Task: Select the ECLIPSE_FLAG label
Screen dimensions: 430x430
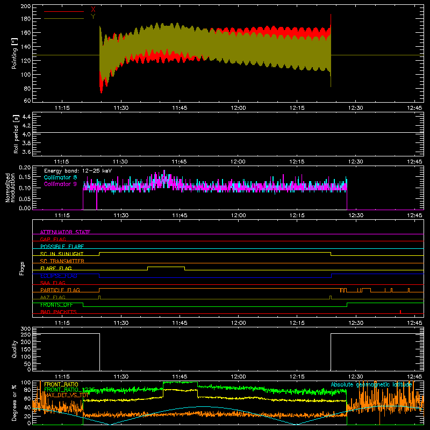Action: pos(59,276)
